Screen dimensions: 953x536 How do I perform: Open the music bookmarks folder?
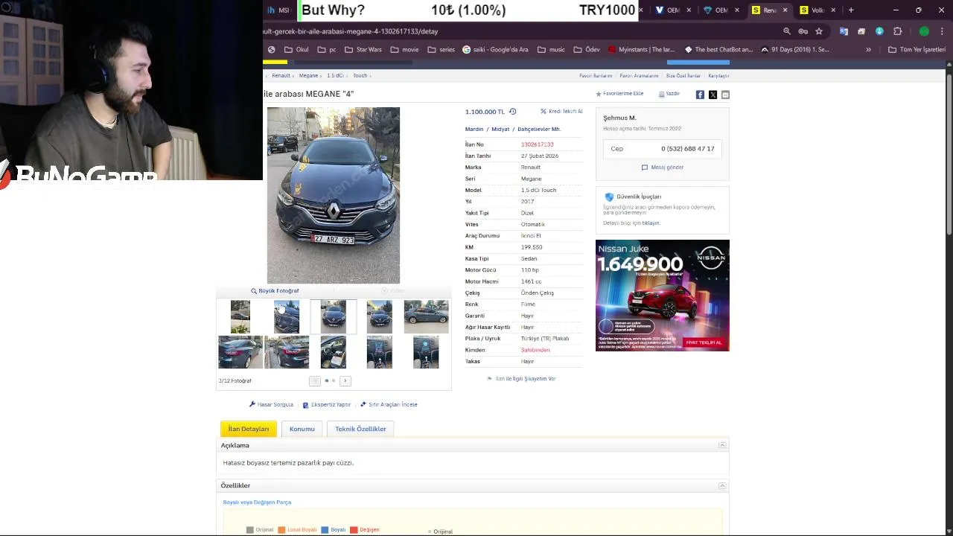(551, 50)
